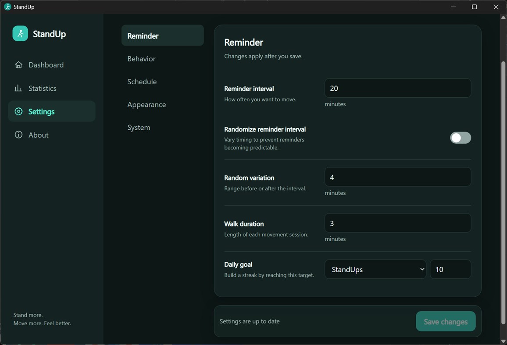Screen dimensions: 507x345
Task: Click the Random variation input field
Action: (x=398, y=177)
